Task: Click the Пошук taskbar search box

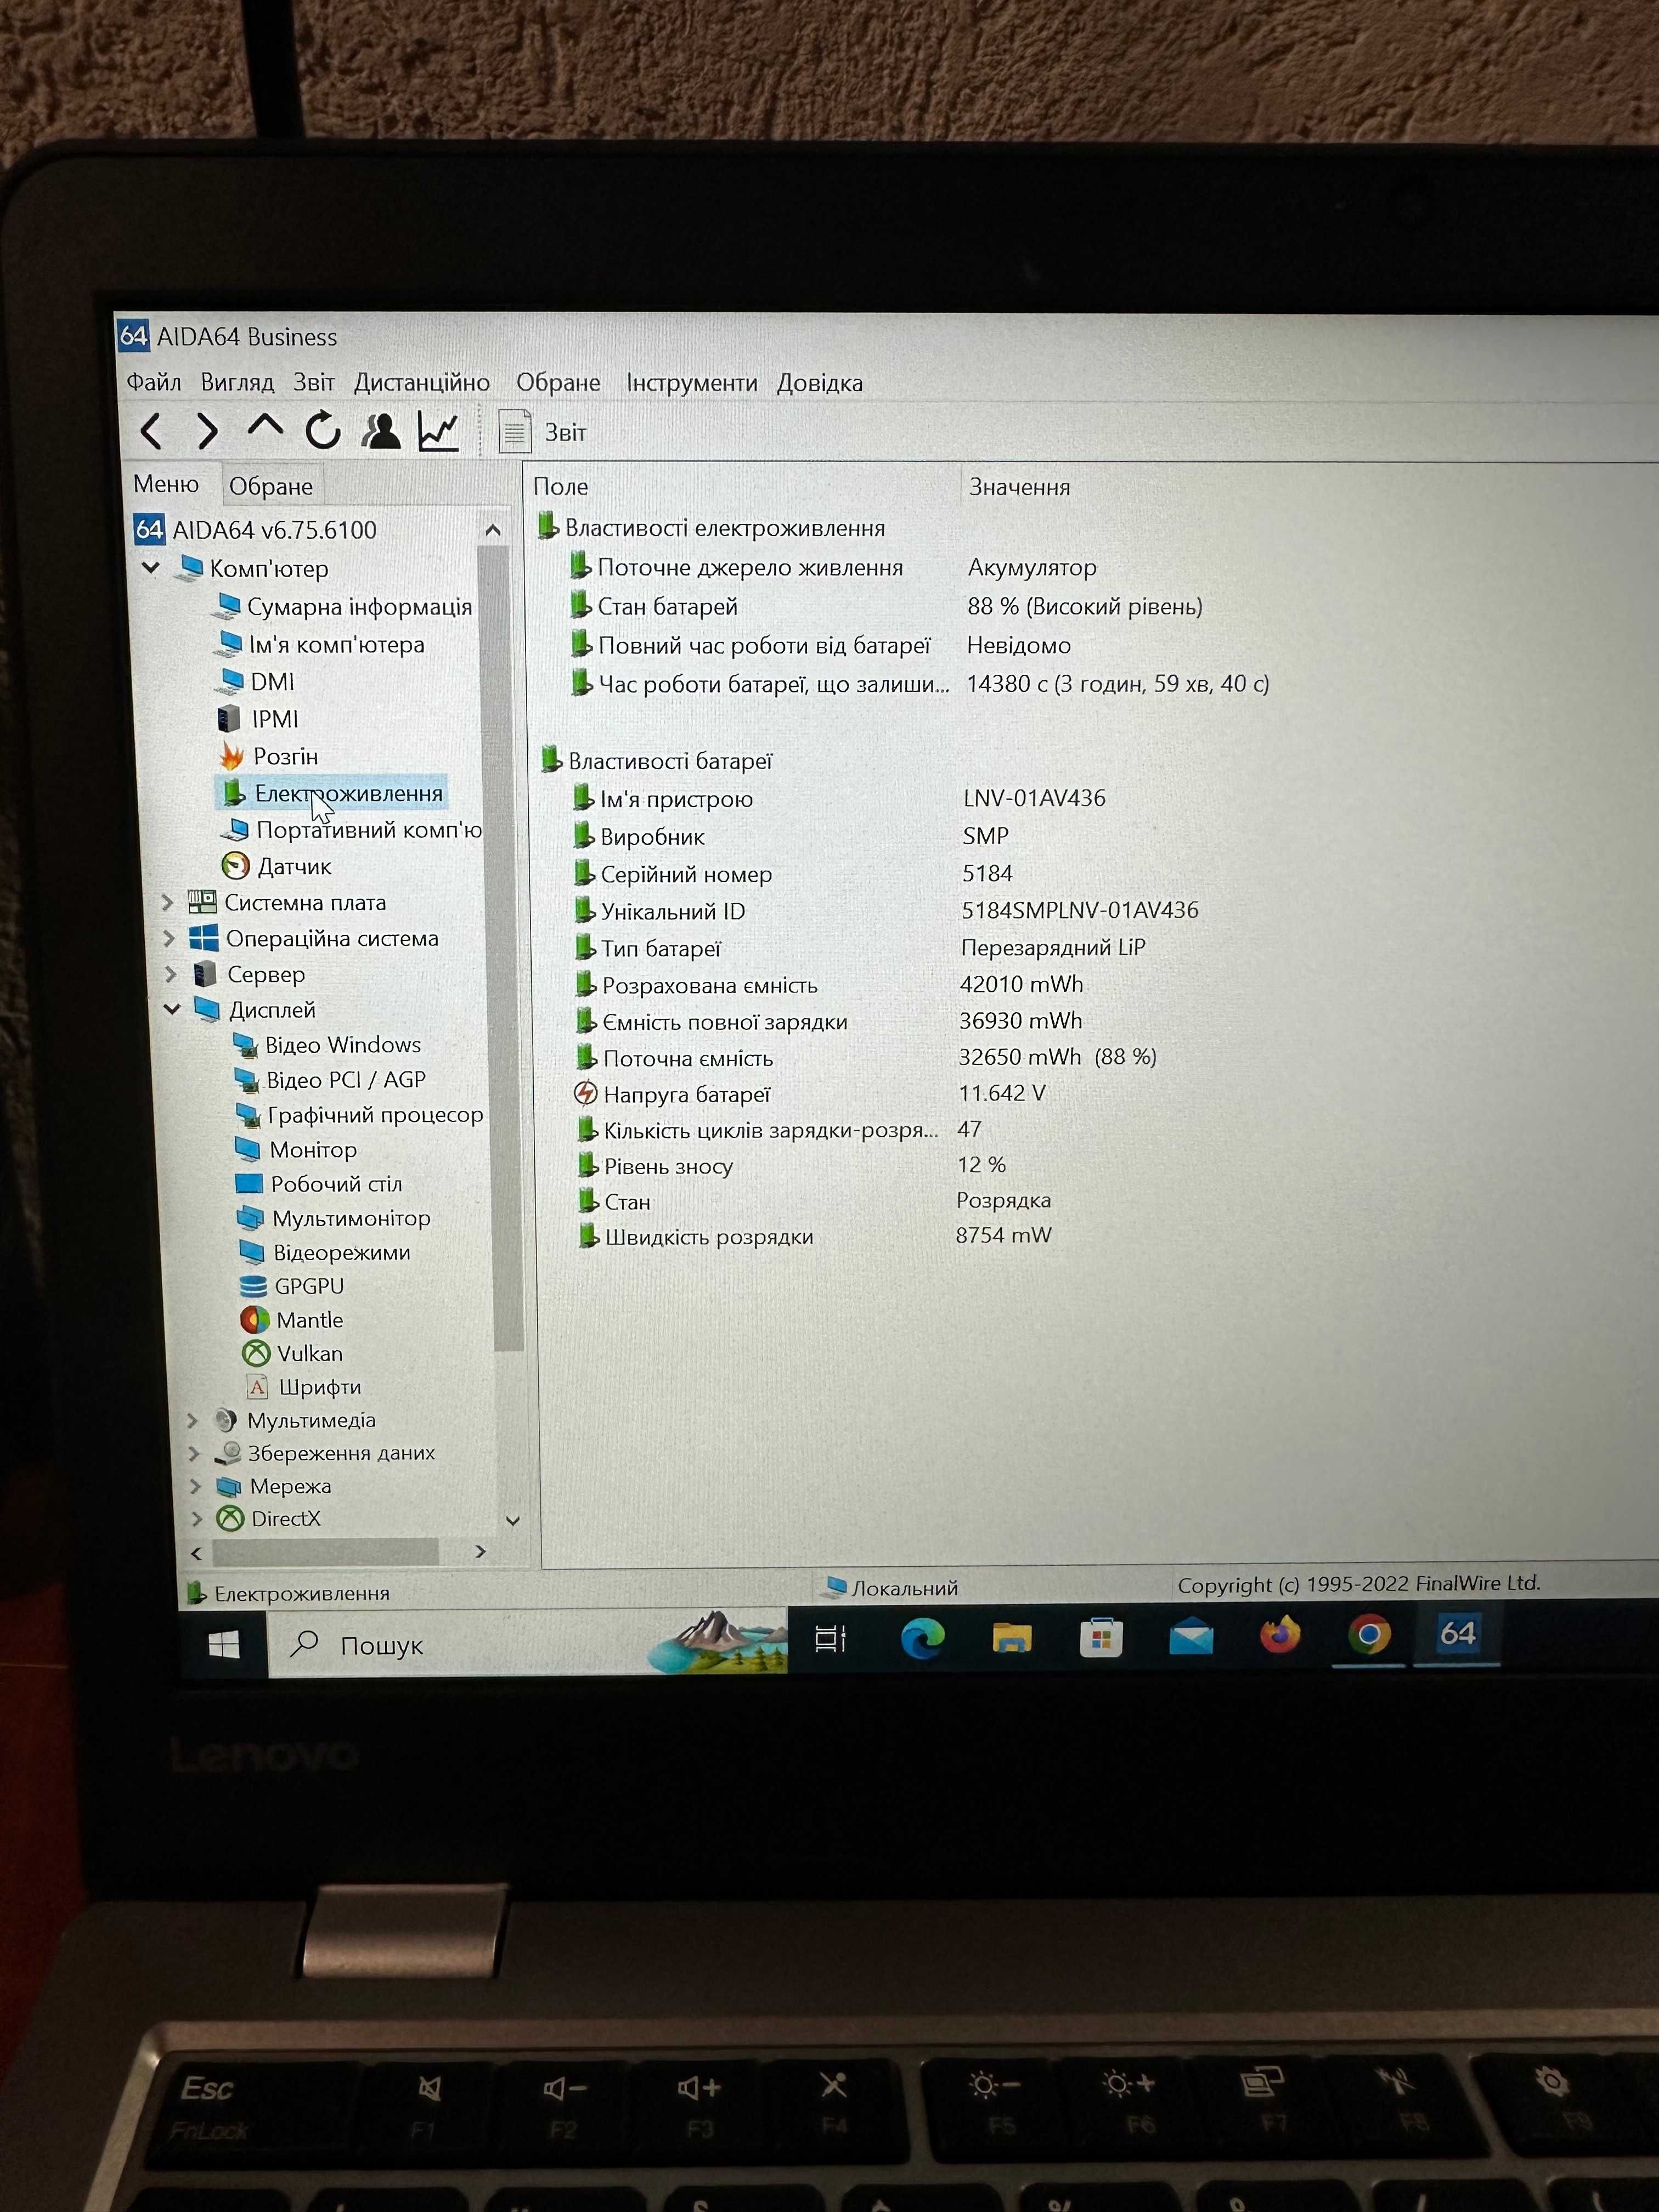Action: coord(527,1643)
